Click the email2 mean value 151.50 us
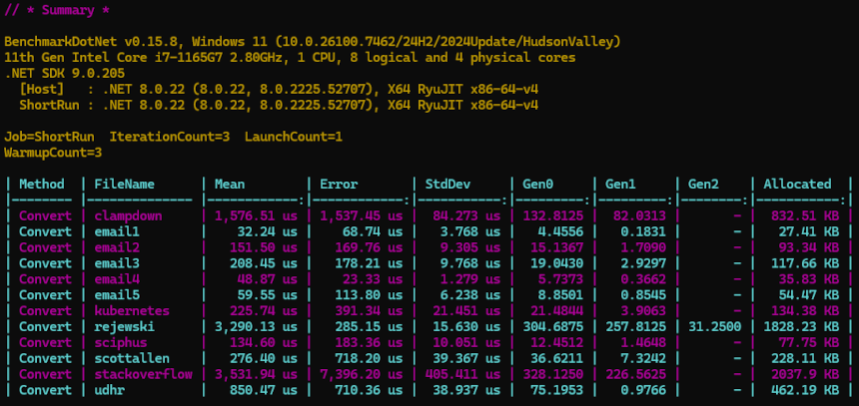 click(264, 247)
